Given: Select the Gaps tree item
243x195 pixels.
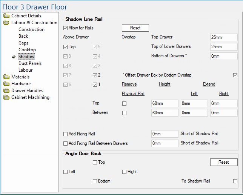Looking at the screenshot, I should click(x=23, y=43).
